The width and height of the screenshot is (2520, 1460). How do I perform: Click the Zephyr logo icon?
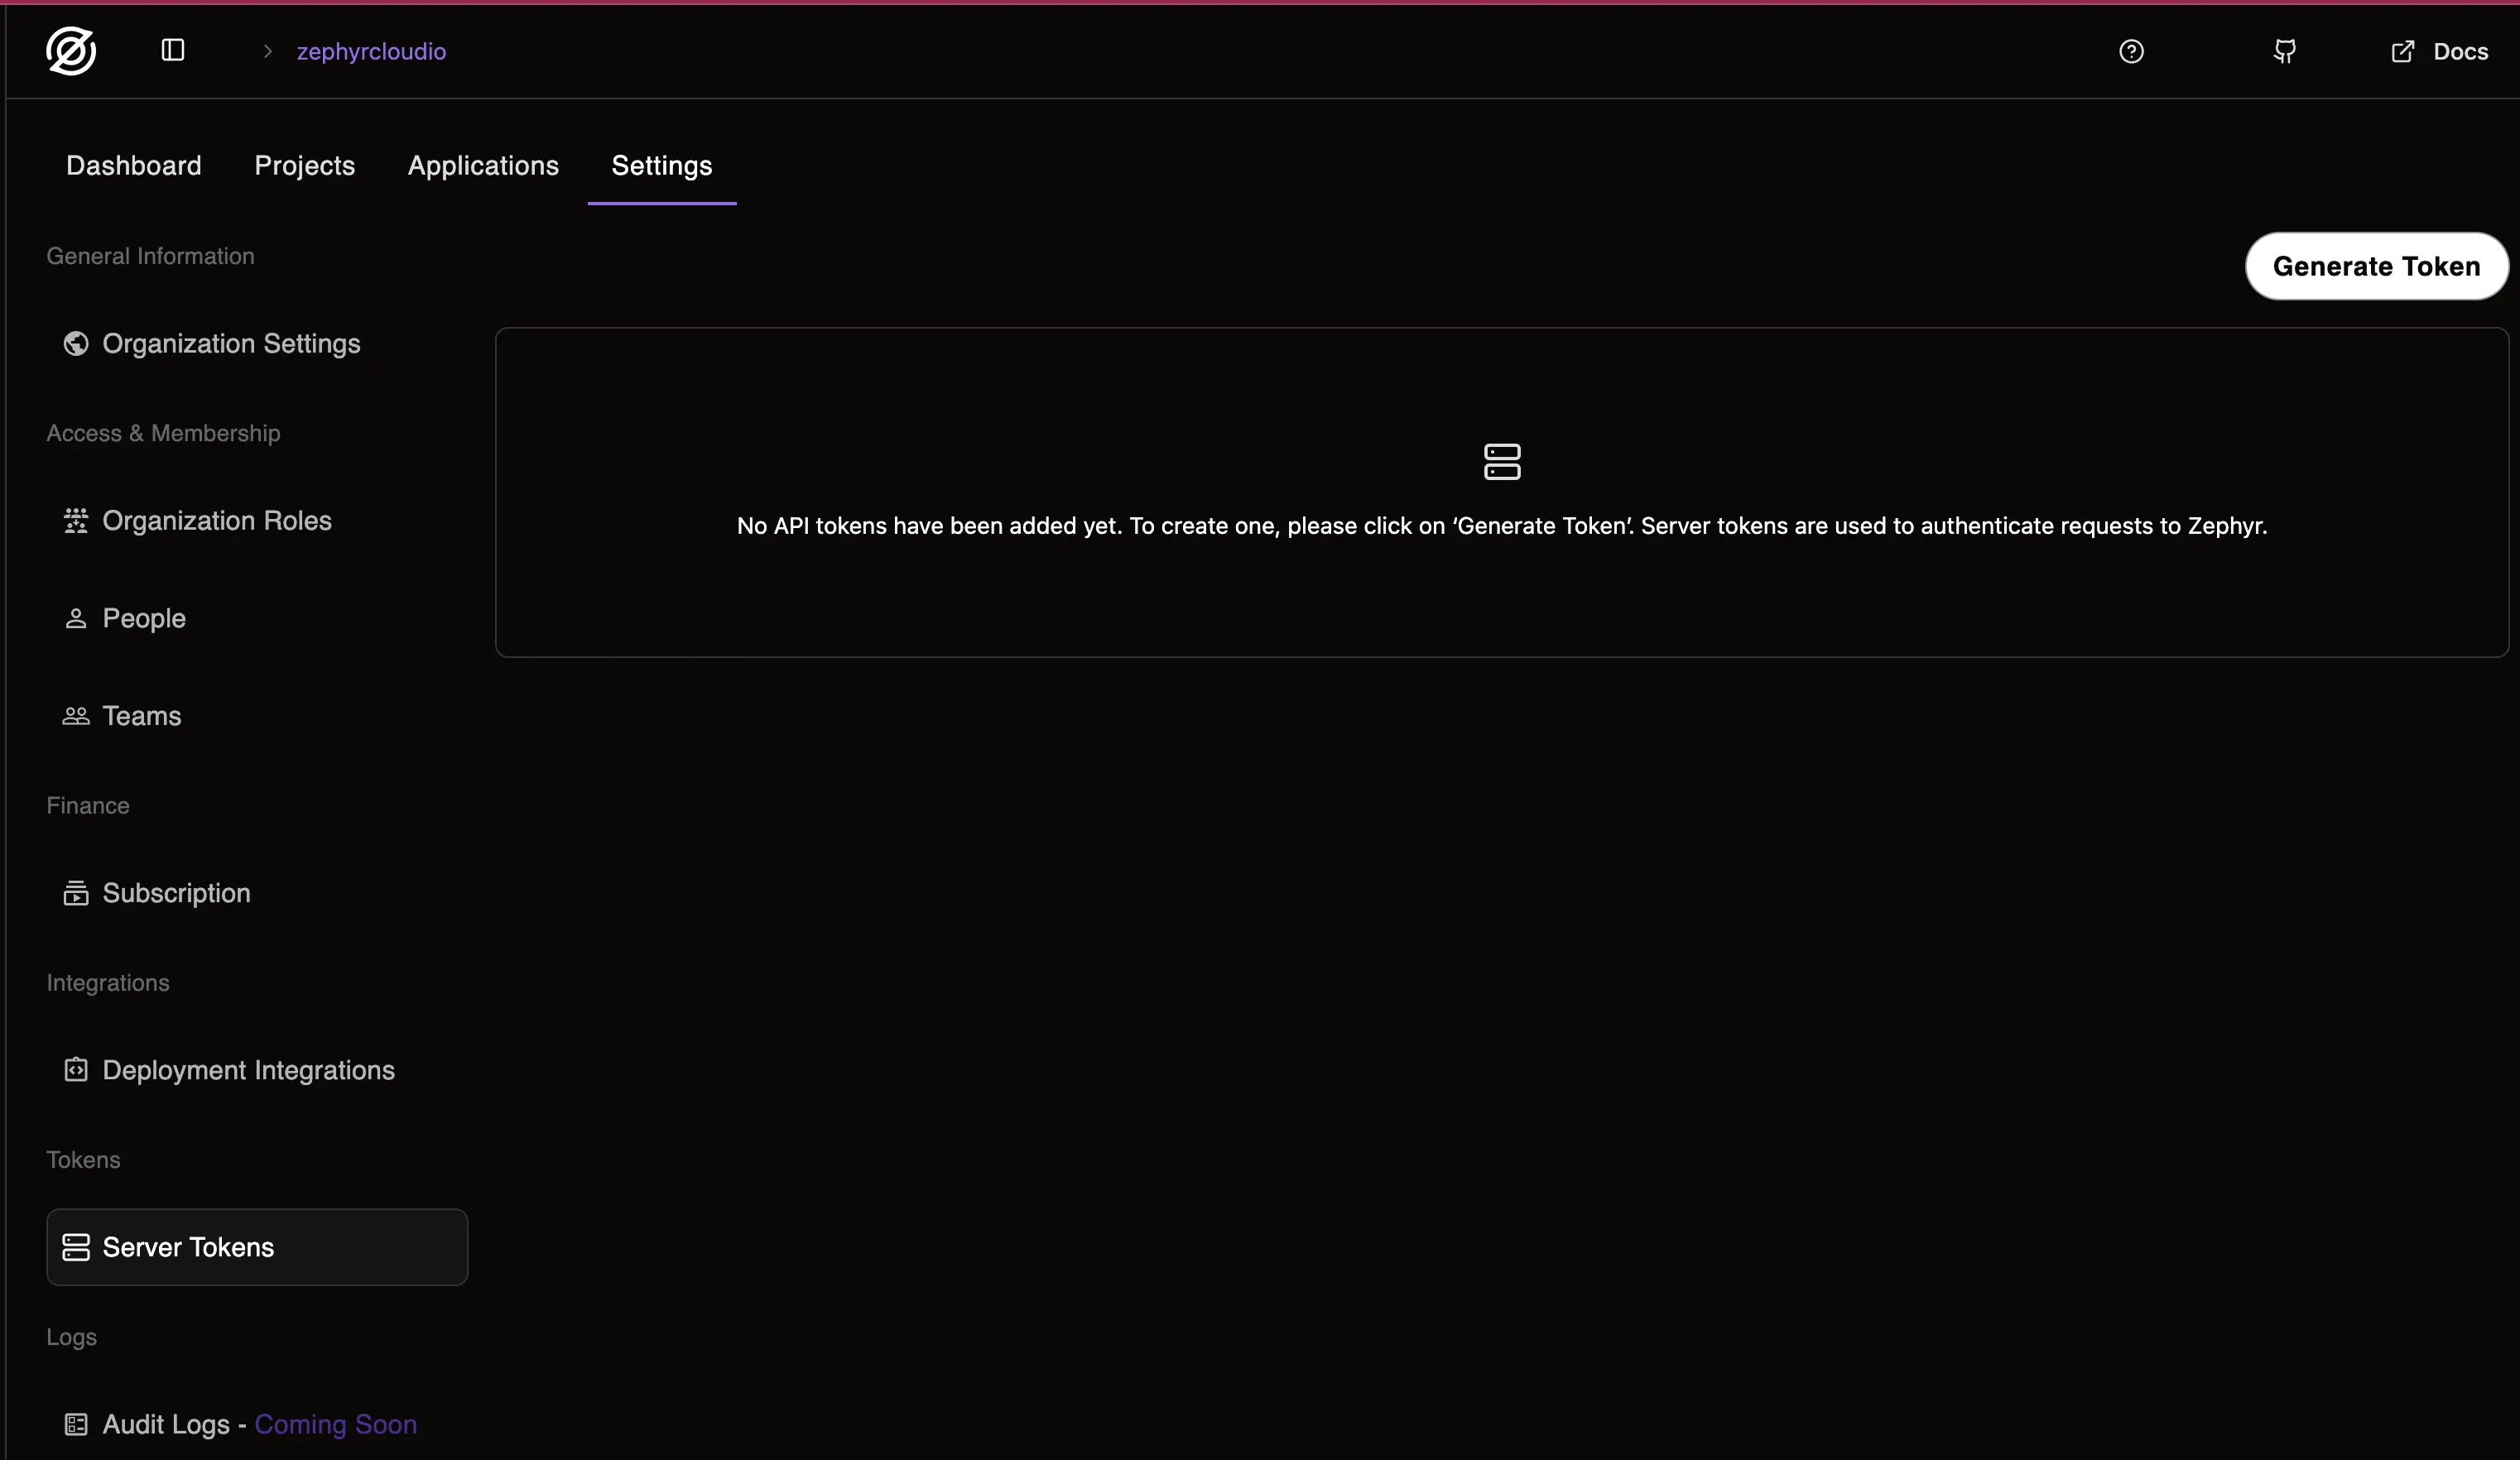(71, 51)
